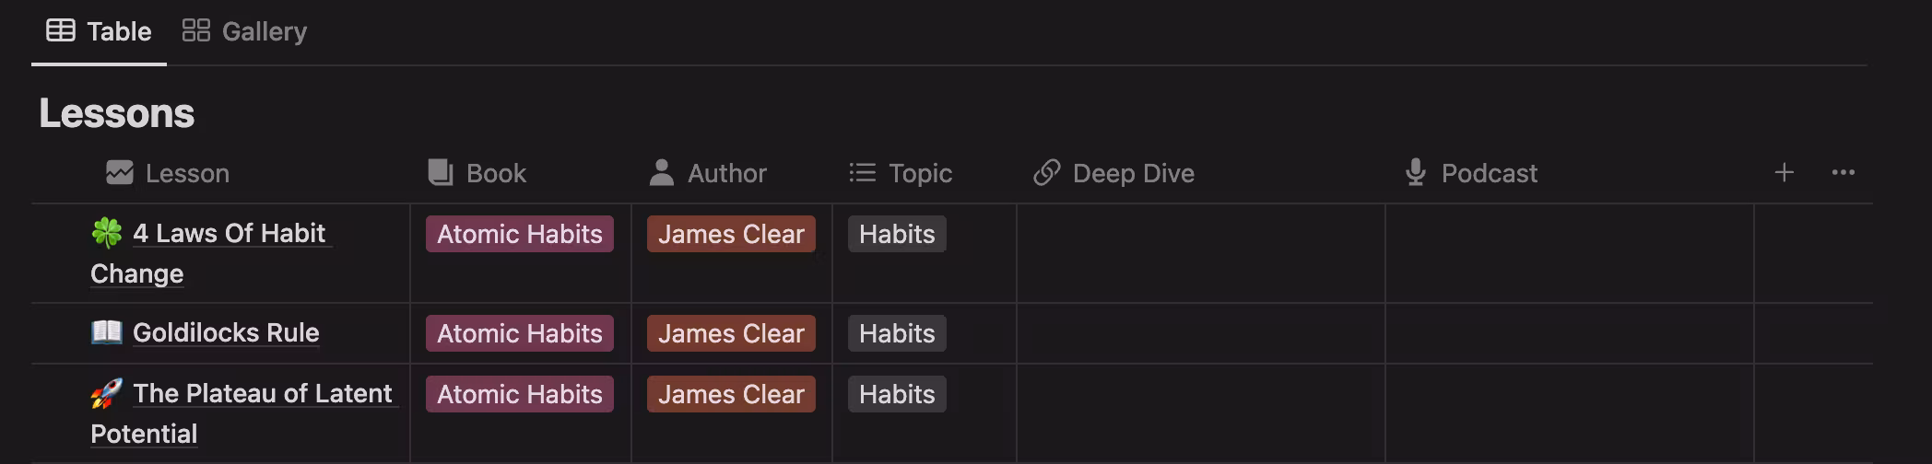1932x464 pixels.
Task: Click the Lesson column header
Action: pos(187,173)
